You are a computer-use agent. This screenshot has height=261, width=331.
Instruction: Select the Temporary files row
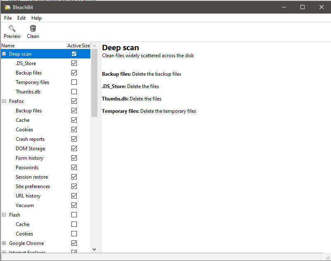point(45,82)
